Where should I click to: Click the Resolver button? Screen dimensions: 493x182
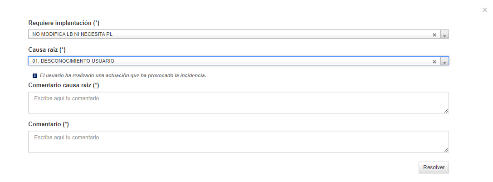point(434,167)
